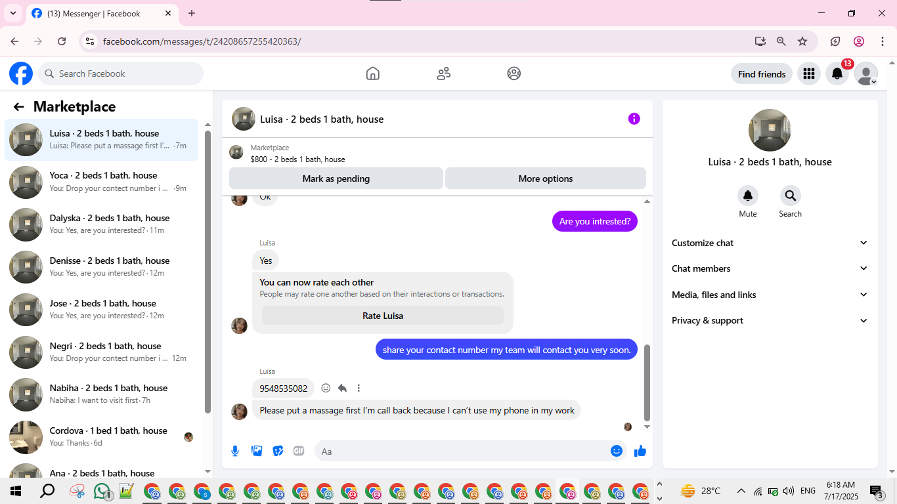Open WhatsApp from the taskbar
The width and height of the screenshot is (897, 504).
(102, 491)
